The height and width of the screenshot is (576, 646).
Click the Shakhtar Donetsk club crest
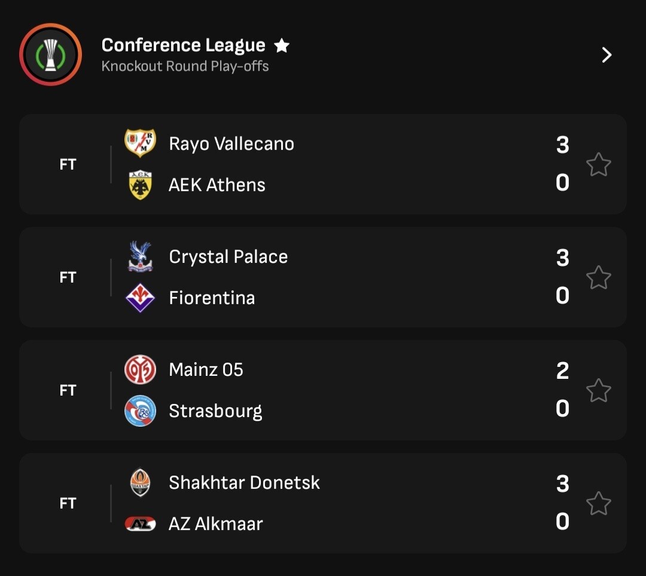(x=140, y=483)
